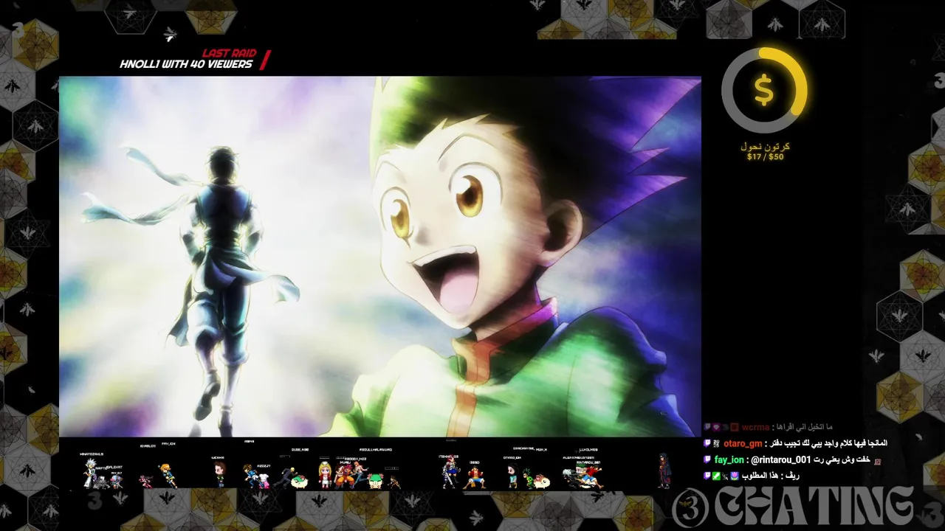The image size is (945, 531).
Task: Click the @rintarou_001 mention in chat
Action: (x=780, y=460)
